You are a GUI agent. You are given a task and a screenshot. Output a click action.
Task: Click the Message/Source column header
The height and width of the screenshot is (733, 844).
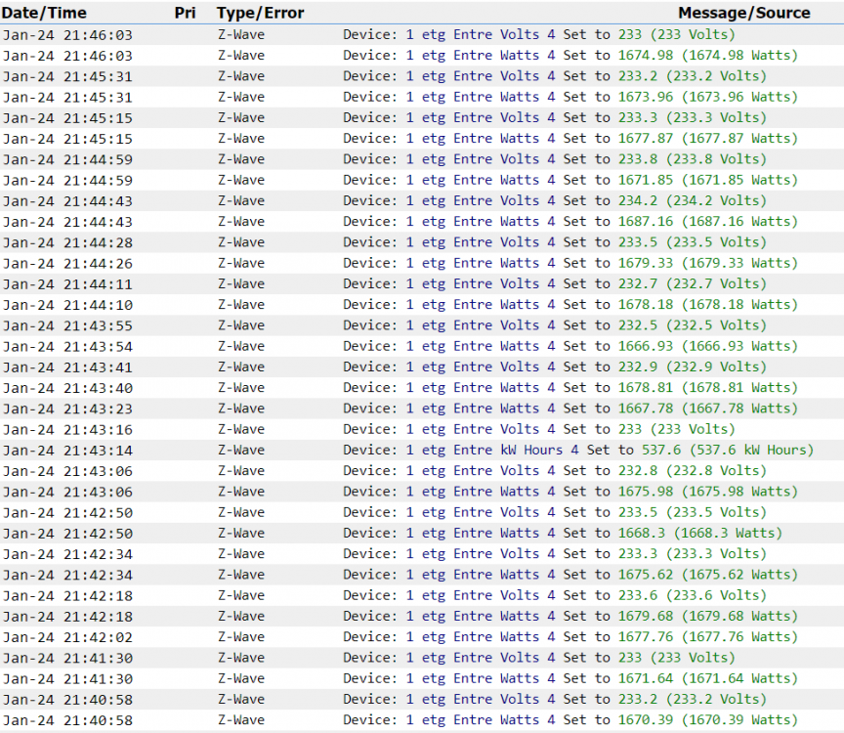coord(743,13)
